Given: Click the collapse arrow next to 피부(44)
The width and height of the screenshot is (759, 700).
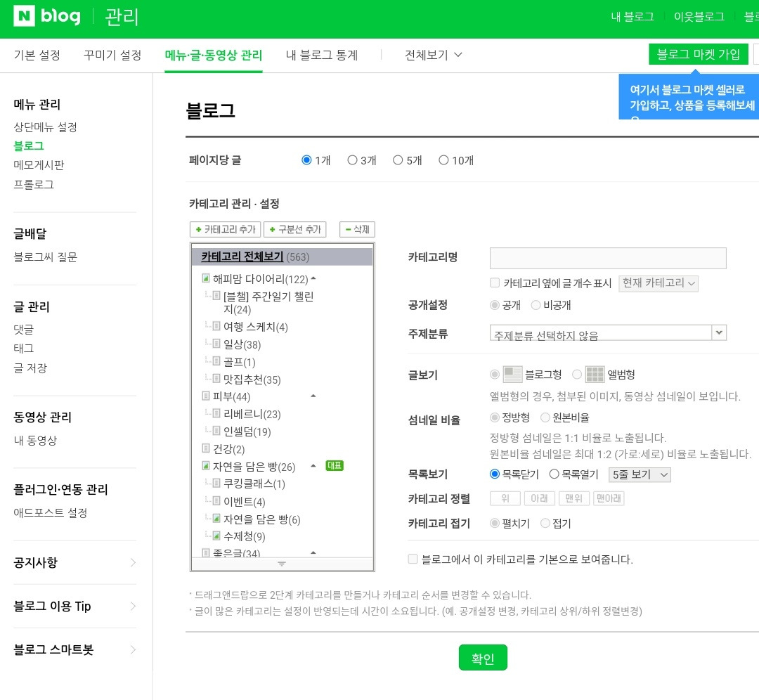Looking at the screenshot, I should tap(313, 396).
